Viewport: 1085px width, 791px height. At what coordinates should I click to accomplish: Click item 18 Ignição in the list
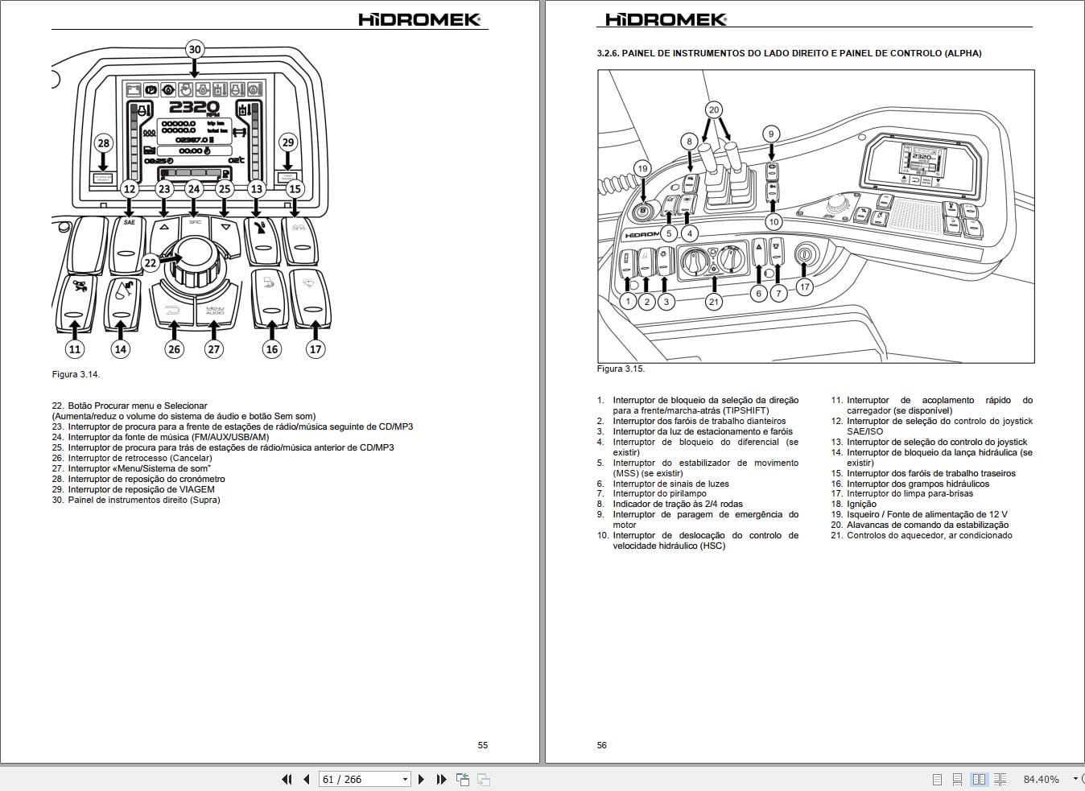[854, 504]
